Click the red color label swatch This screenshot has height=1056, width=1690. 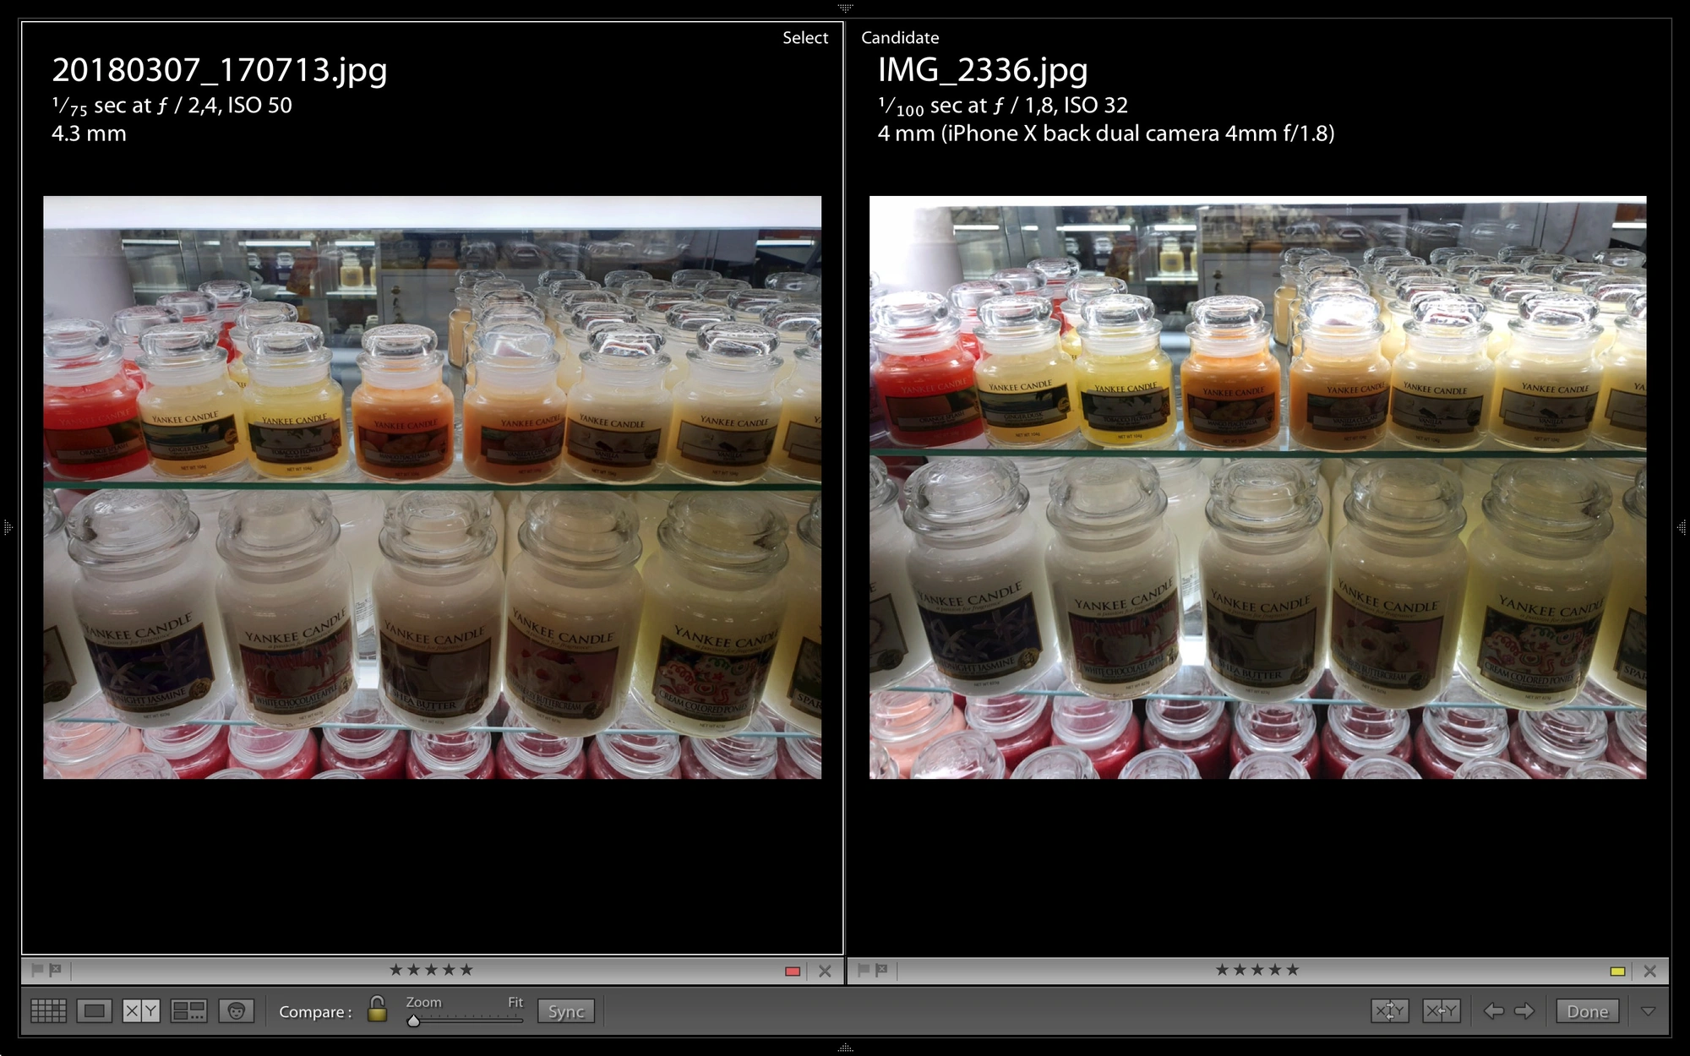coord(793,972)
